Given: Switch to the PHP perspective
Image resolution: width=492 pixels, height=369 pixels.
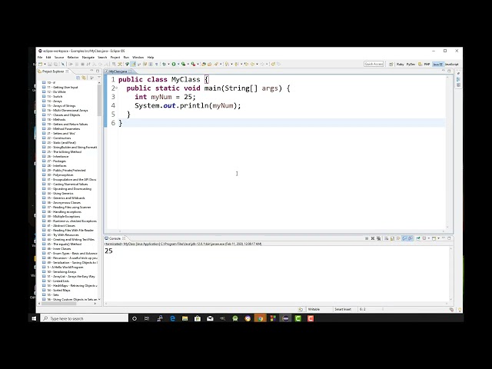Looking at the screenshot, I should 424,64.
